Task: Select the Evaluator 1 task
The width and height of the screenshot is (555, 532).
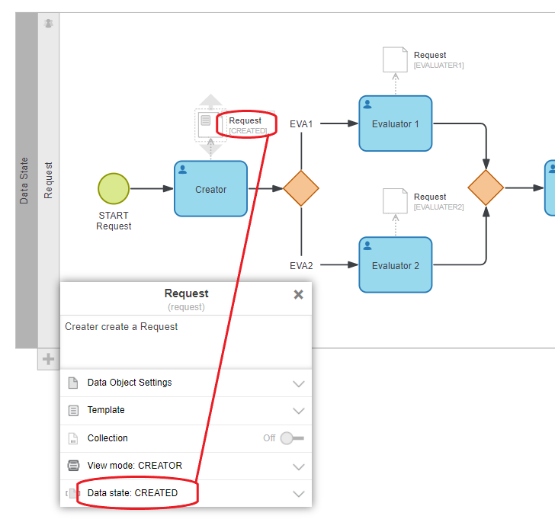Action: (395, 123)
